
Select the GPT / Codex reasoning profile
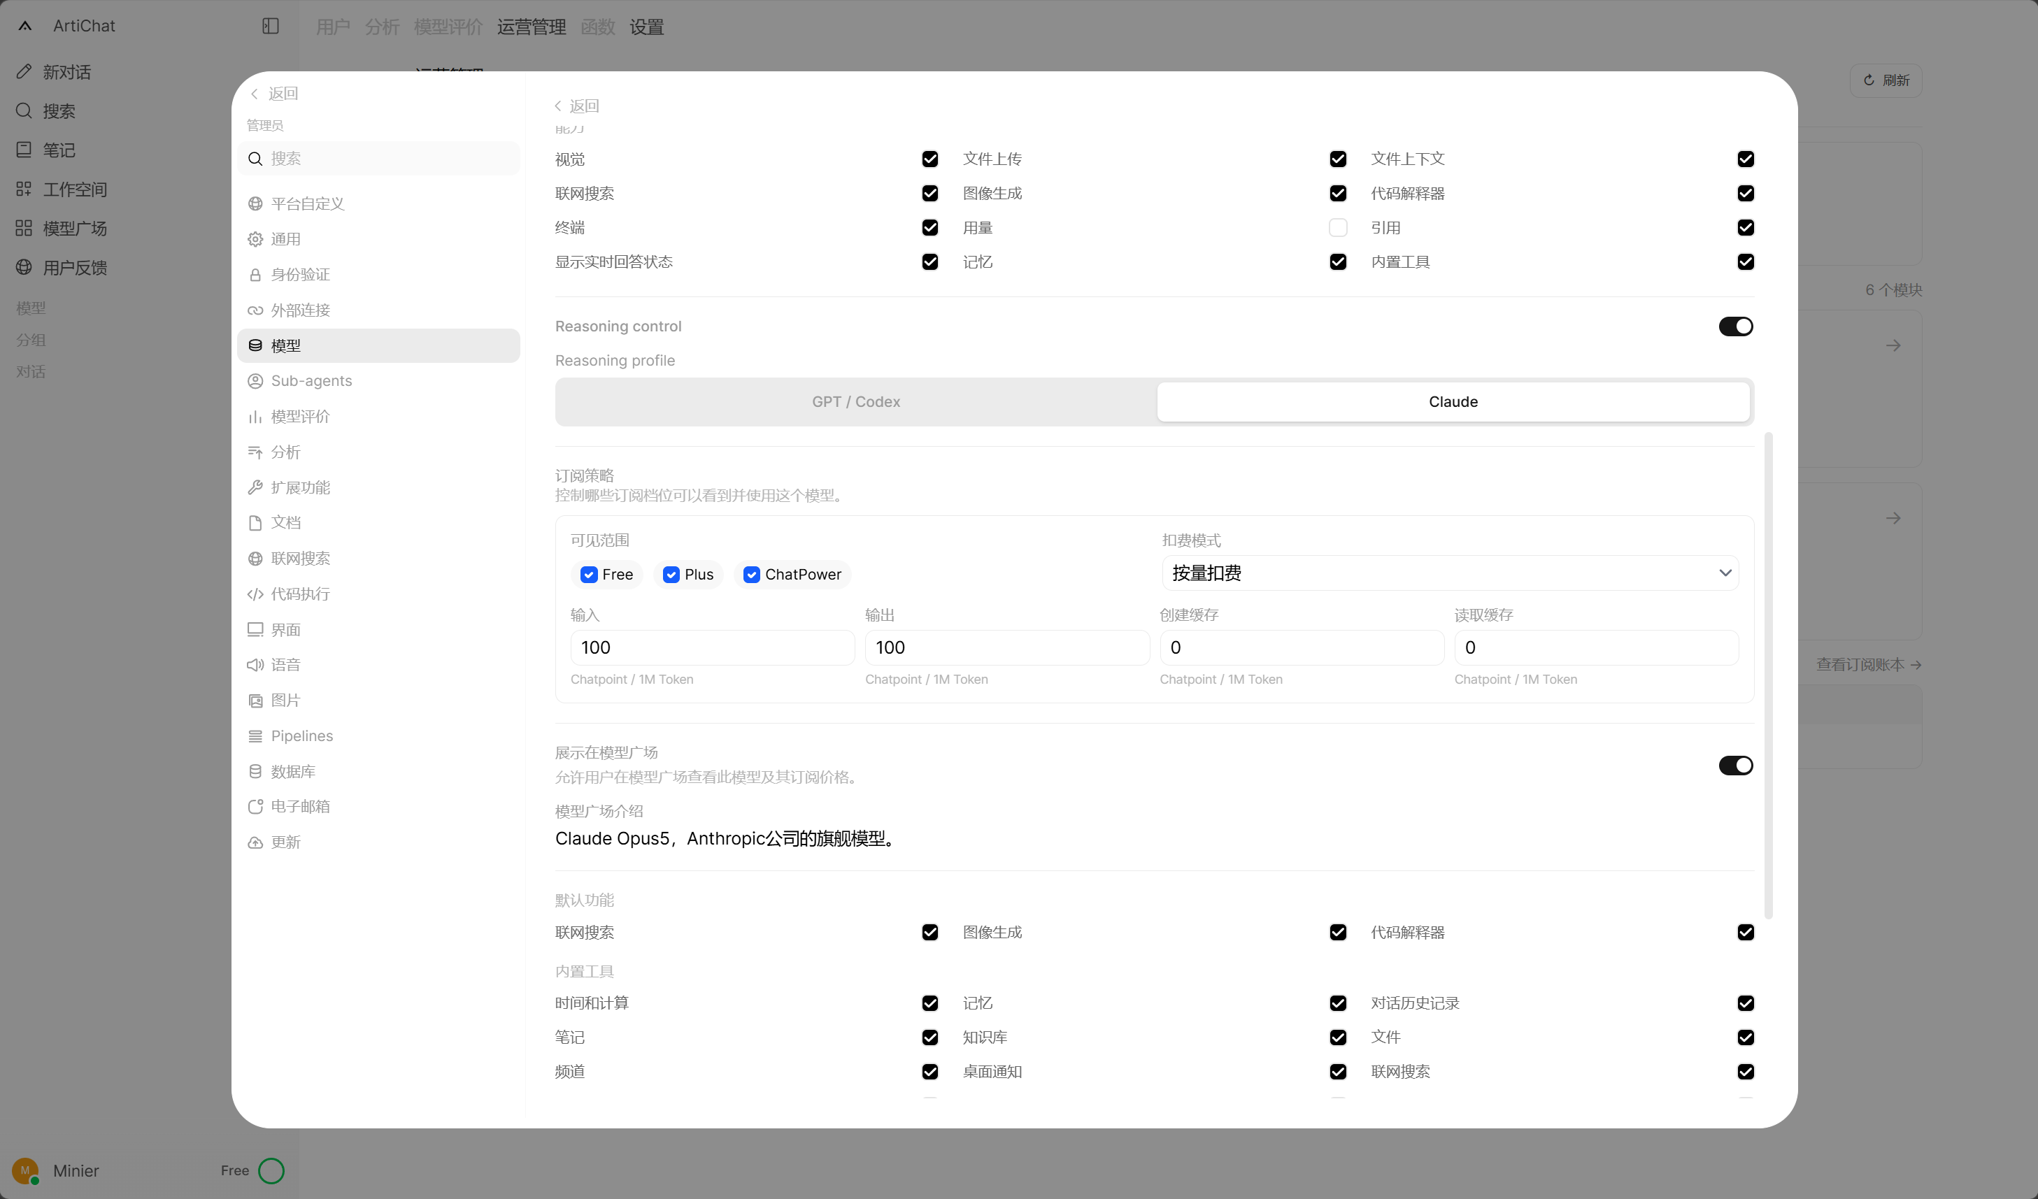point(857,402)
